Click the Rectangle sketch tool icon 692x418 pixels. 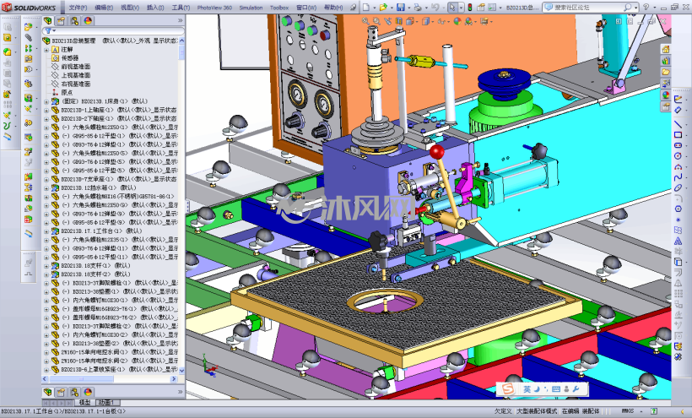click(678, 135)
